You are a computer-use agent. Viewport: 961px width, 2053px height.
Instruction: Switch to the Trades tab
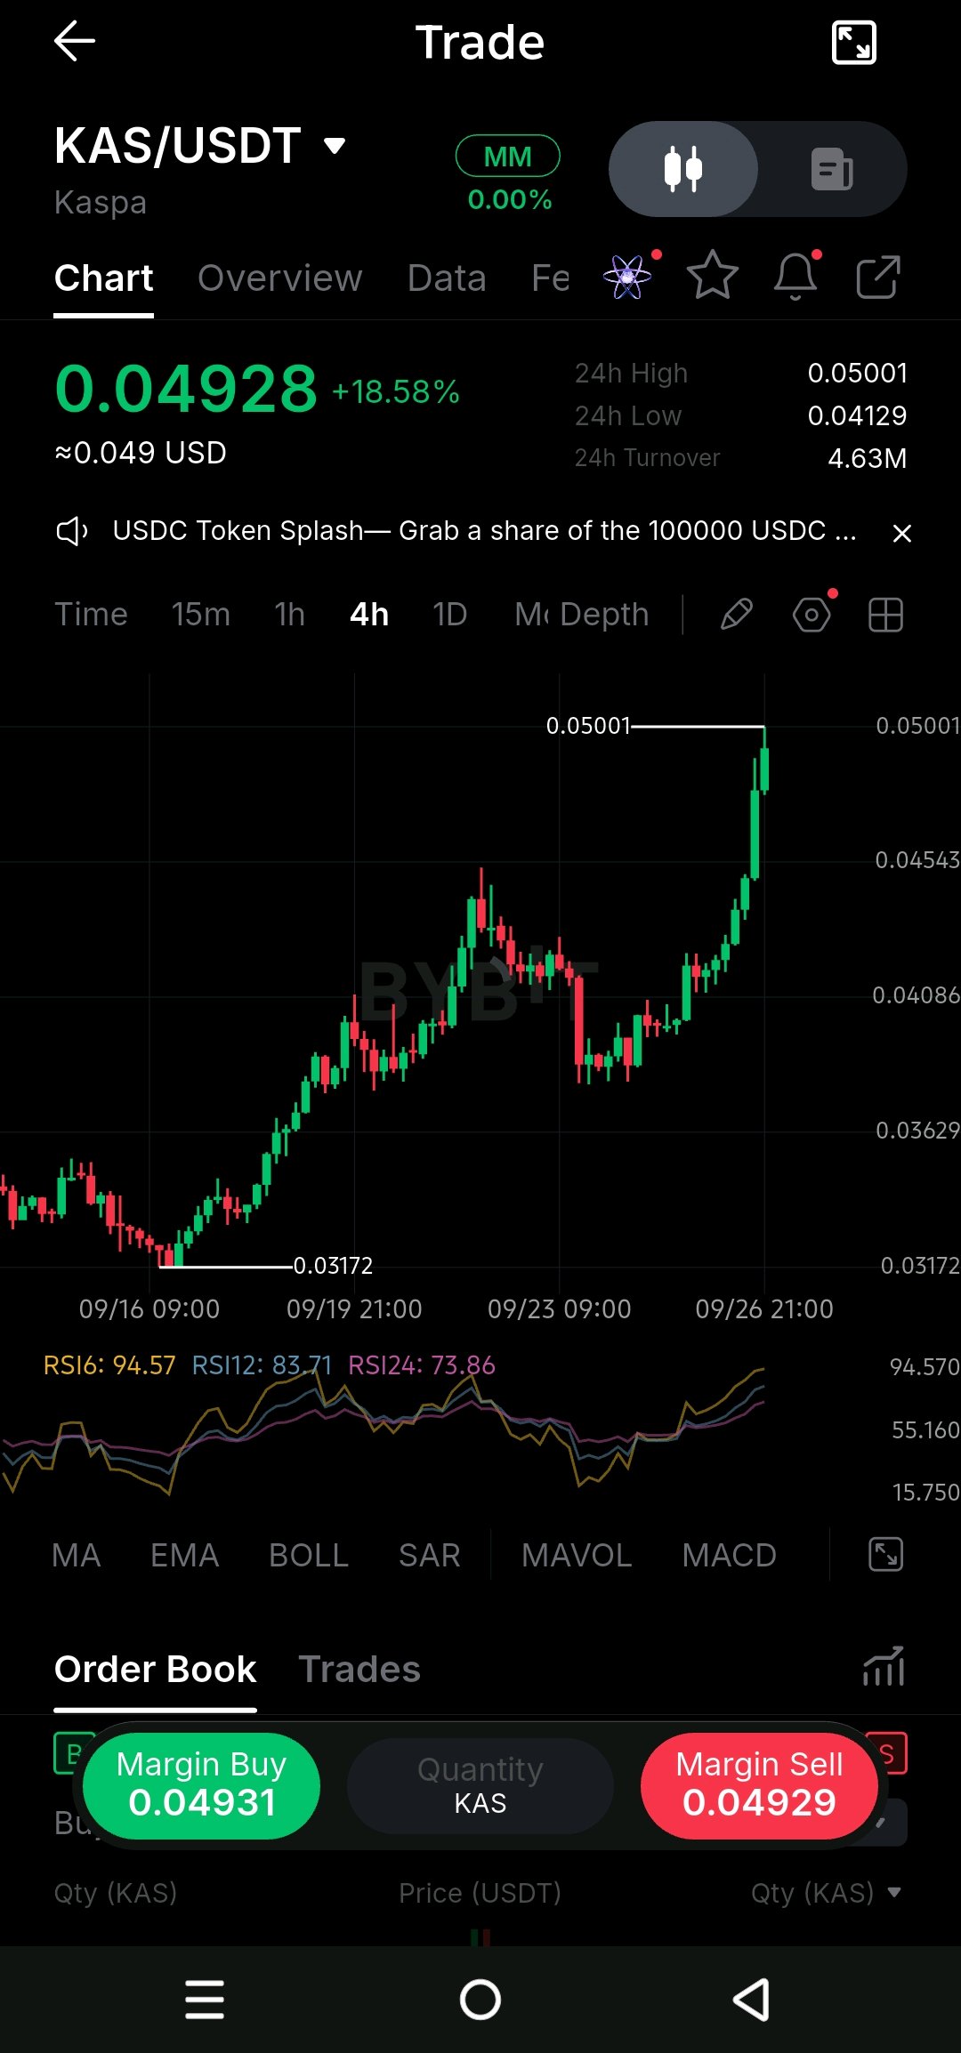(359, 1670)
